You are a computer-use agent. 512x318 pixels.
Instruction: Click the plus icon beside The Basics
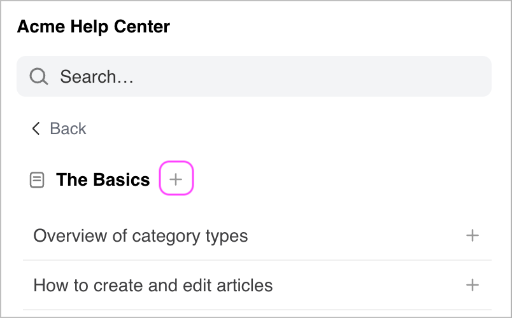click(x=176, y=178)
